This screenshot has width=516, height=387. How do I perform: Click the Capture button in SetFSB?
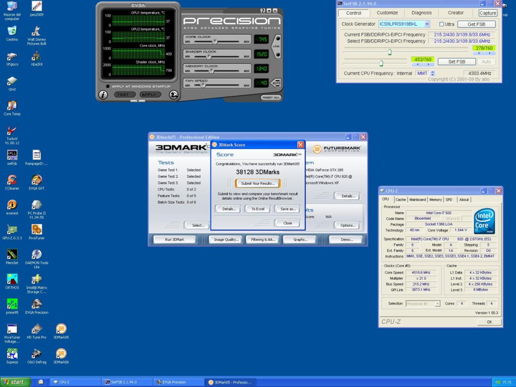pyautogui.click(x=488, y=13)
